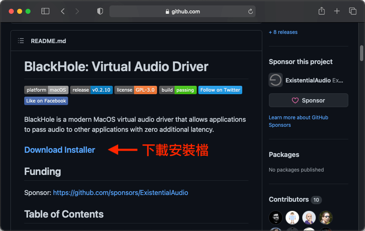The width and height of the screenshot is (365, 231).
Task: Show the tab overview icon
Action: (x=352, y=11)
